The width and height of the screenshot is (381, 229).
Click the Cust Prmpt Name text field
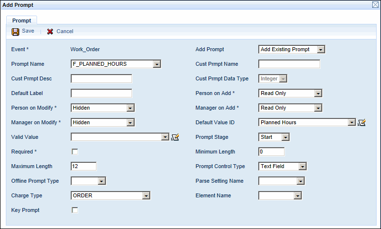(x=289, y=64)
